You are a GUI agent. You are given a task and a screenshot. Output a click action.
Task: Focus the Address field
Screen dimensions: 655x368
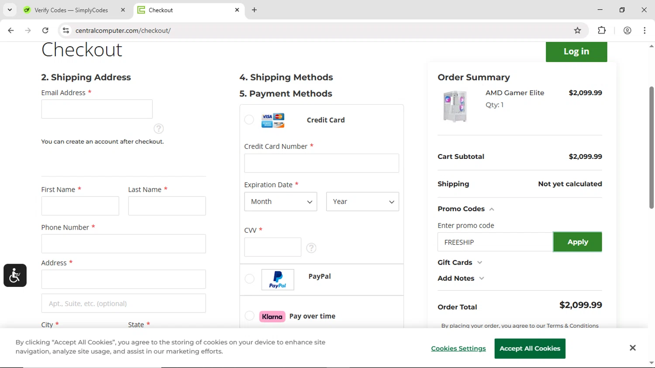[x=124, y=279]
